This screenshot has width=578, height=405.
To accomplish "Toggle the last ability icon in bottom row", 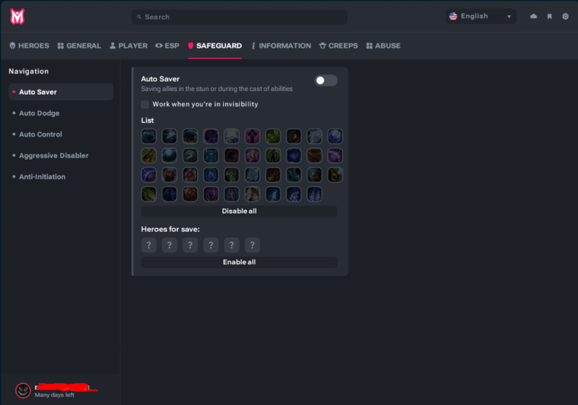I will coord(314,194).
